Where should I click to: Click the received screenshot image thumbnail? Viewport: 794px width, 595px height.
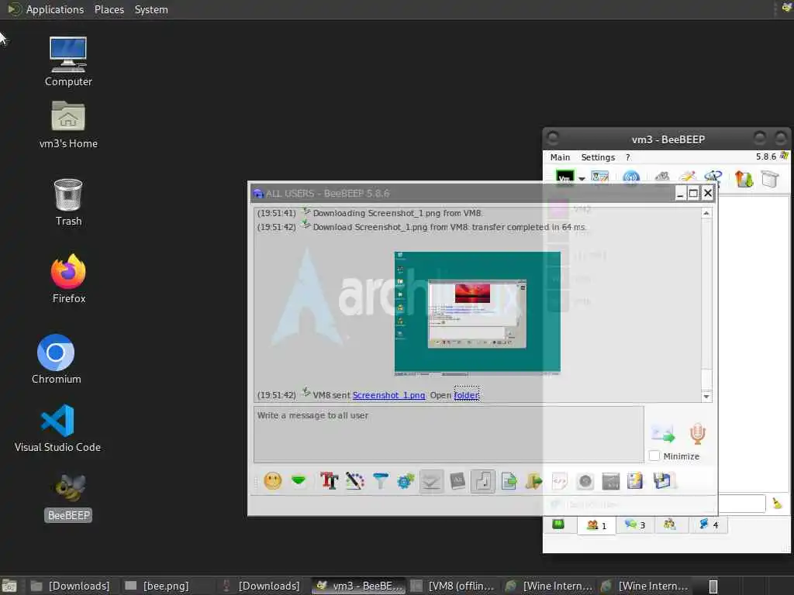(x=477, y=313)
